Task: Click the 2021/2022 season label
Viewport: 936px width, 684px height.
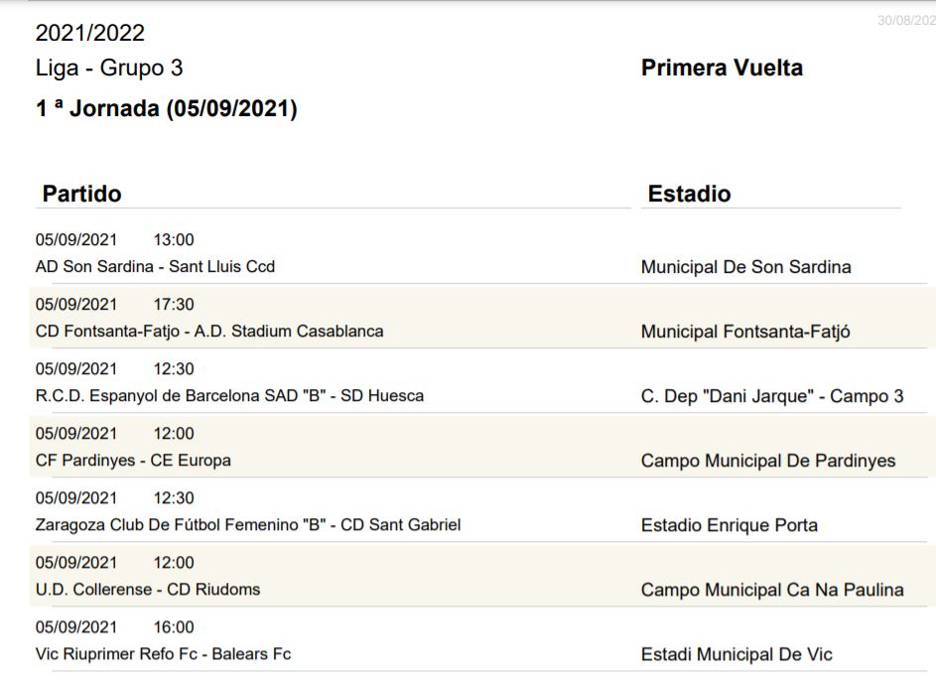Action: pyautogui.click(x=90, y=33)
